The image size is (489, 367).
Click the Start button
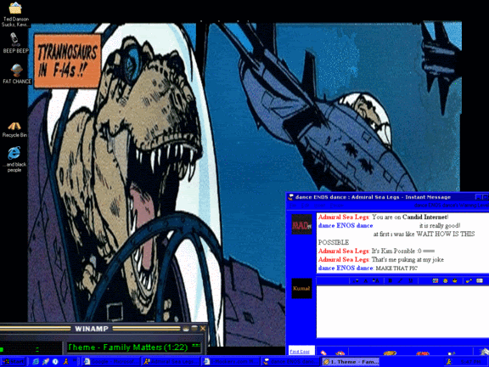pos(14,361)
